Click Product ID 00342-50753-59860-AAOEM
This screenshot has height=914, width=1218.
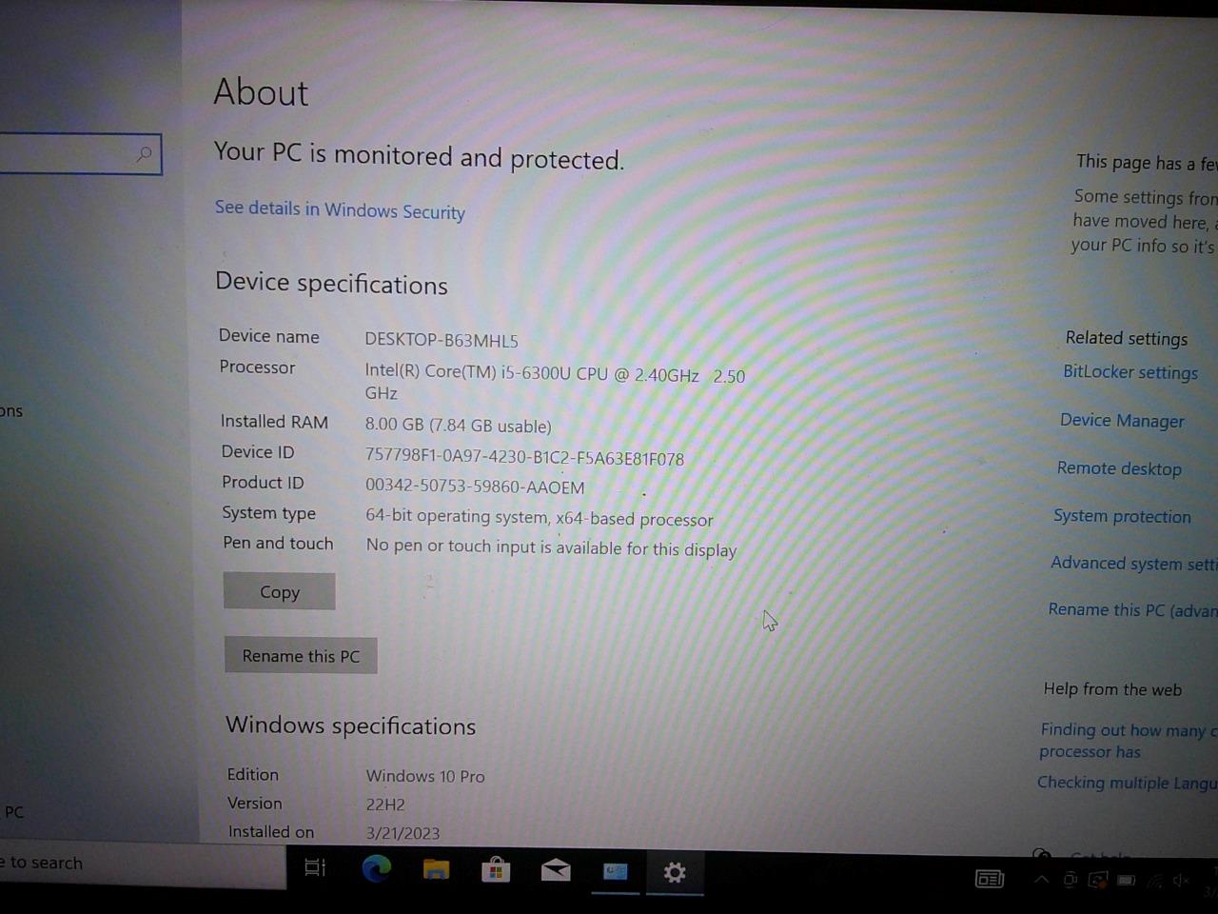tap(475, 487)
